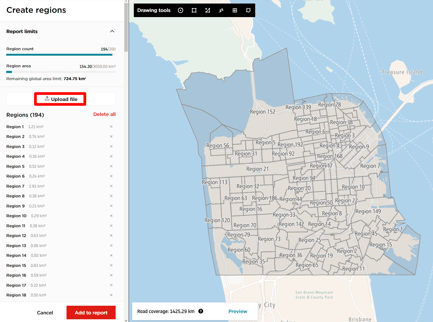Select the freehand corridor line tool
This screenshot has height=322, width=433.
coord(221,10)
